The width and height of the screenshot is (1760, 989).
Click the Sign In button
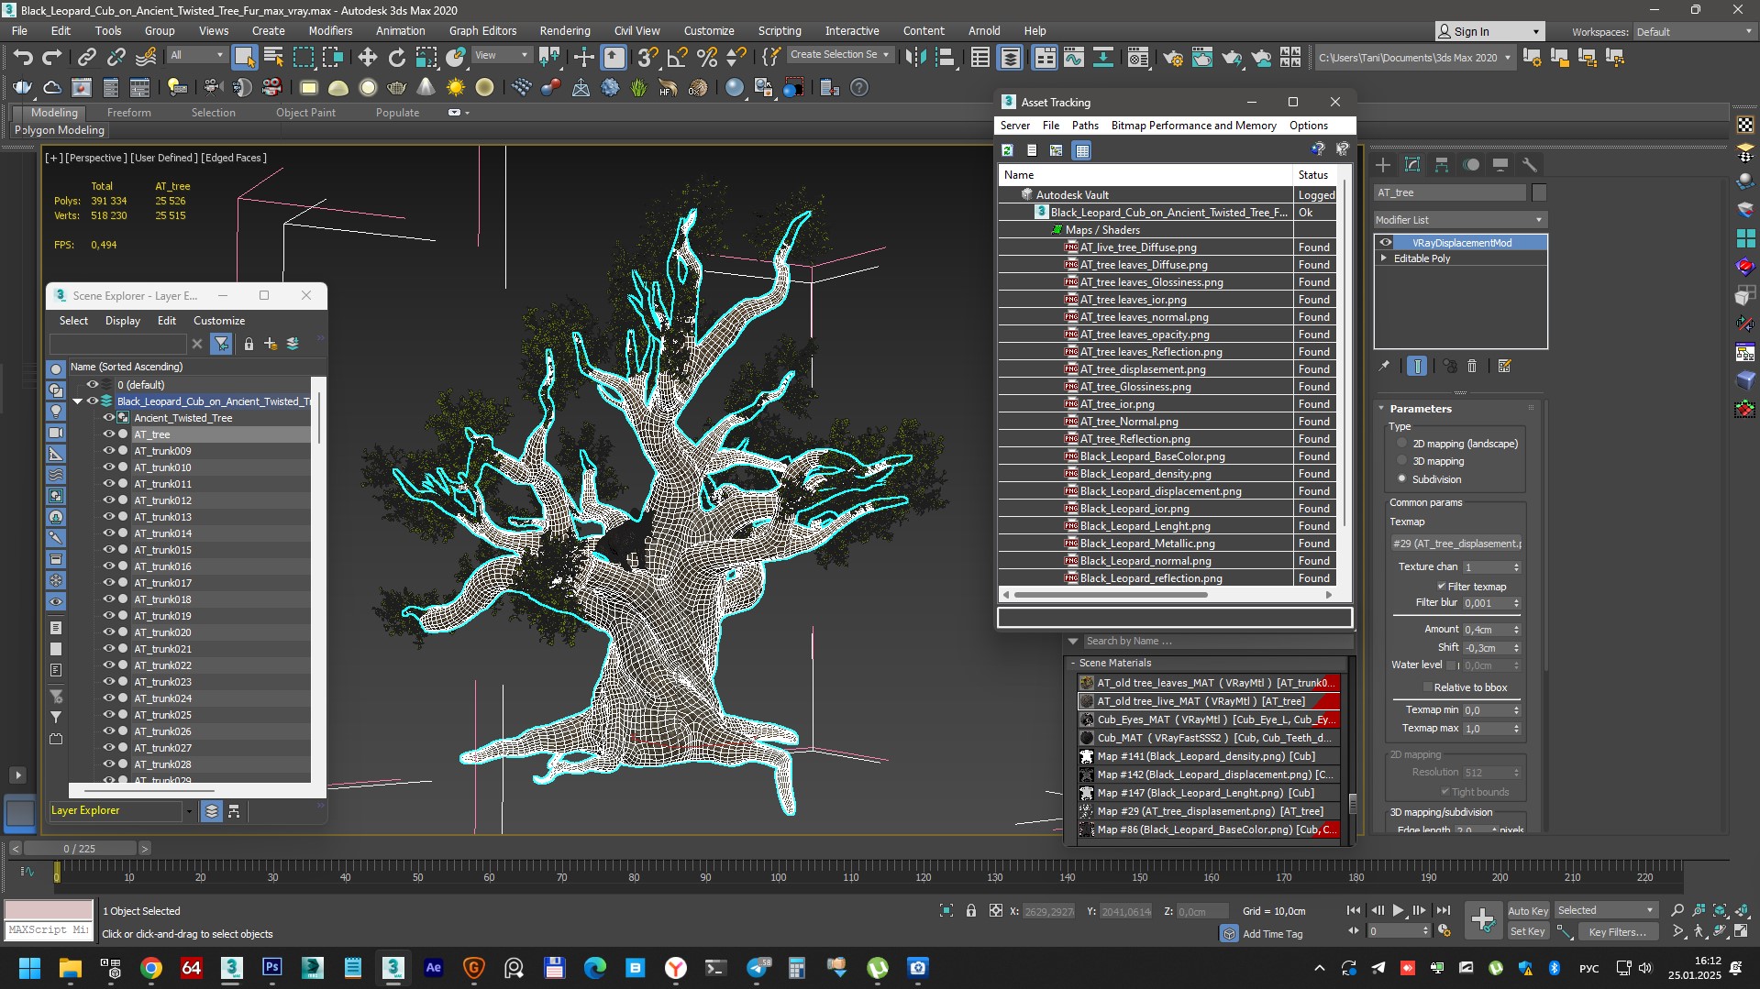coord(1489,31)
